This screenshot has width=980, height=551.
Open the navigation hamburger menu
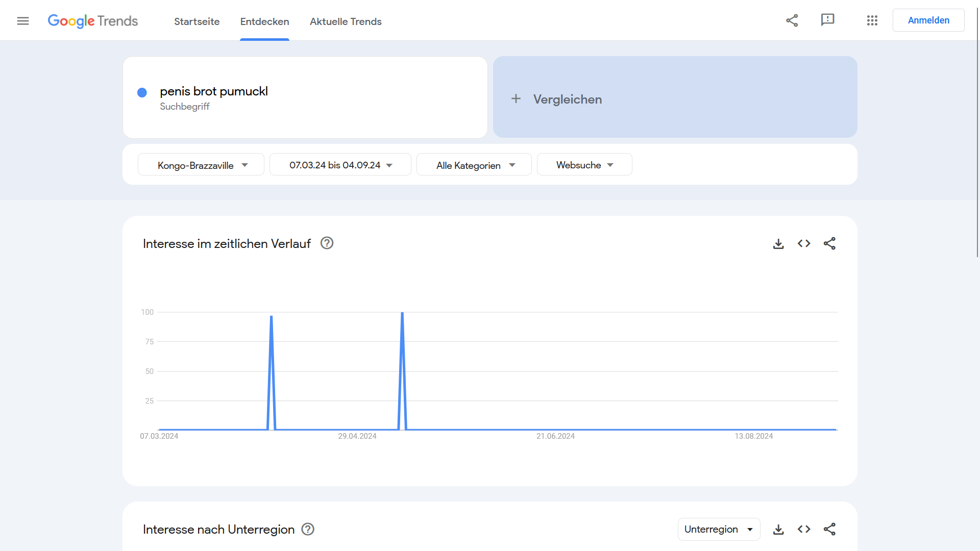23,20
